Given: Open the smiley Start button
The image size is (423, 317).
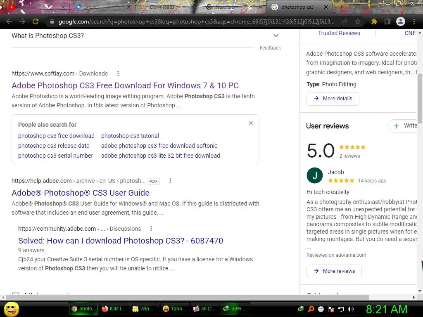Looking at the screenshot, I should point(11,309).
